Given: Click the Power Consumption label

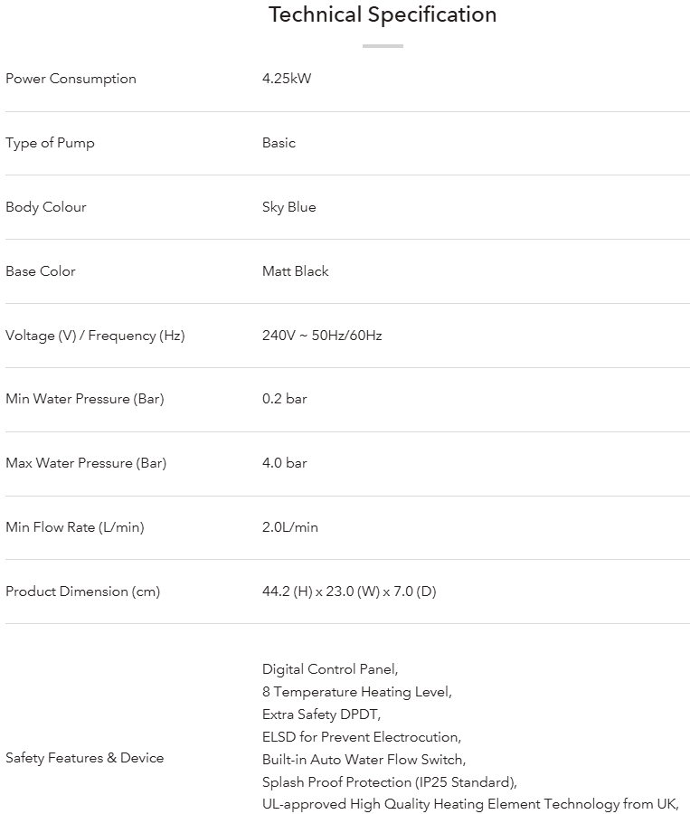Looking at the screenshot, I should tap(71, 79).
